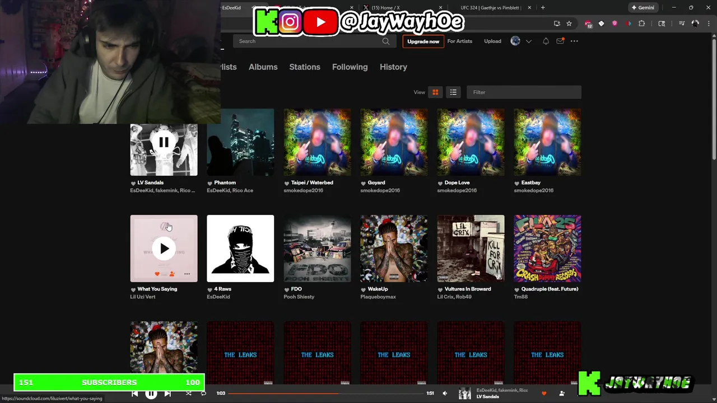Viewport: 717px width, 403px height.
Task: Unlike current track heart in player bar
Action: (544, 393)
